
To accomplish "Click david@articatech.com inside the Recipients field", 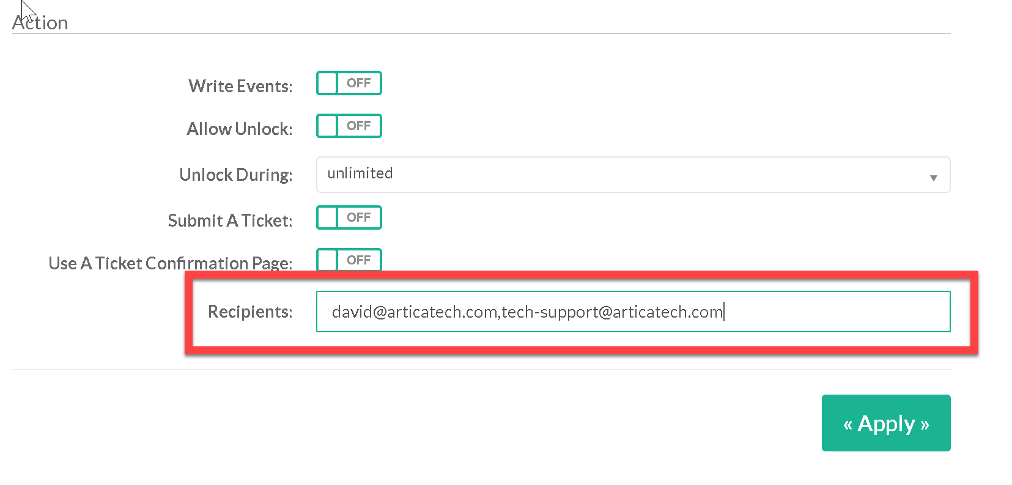I will 415,312.
